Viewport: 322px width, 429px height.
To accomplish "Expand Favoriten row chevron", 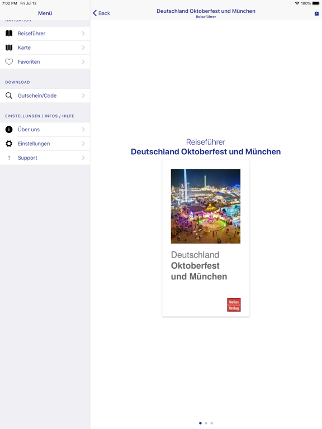I will pos(83,62).
